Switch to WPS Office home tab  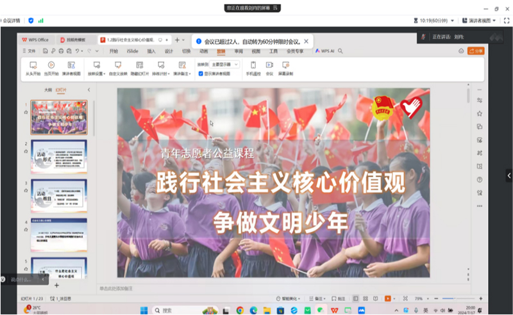click(35, 40)
